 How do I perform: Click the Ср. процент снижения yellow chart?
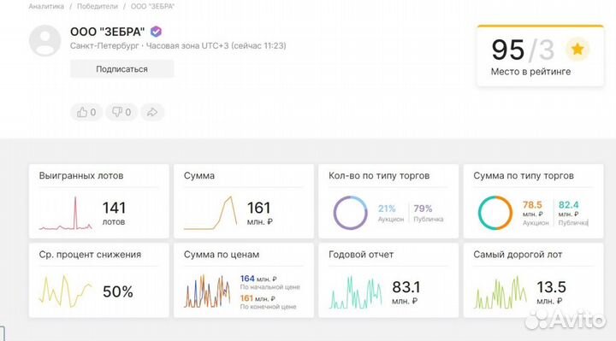click(x=66, y=291)
